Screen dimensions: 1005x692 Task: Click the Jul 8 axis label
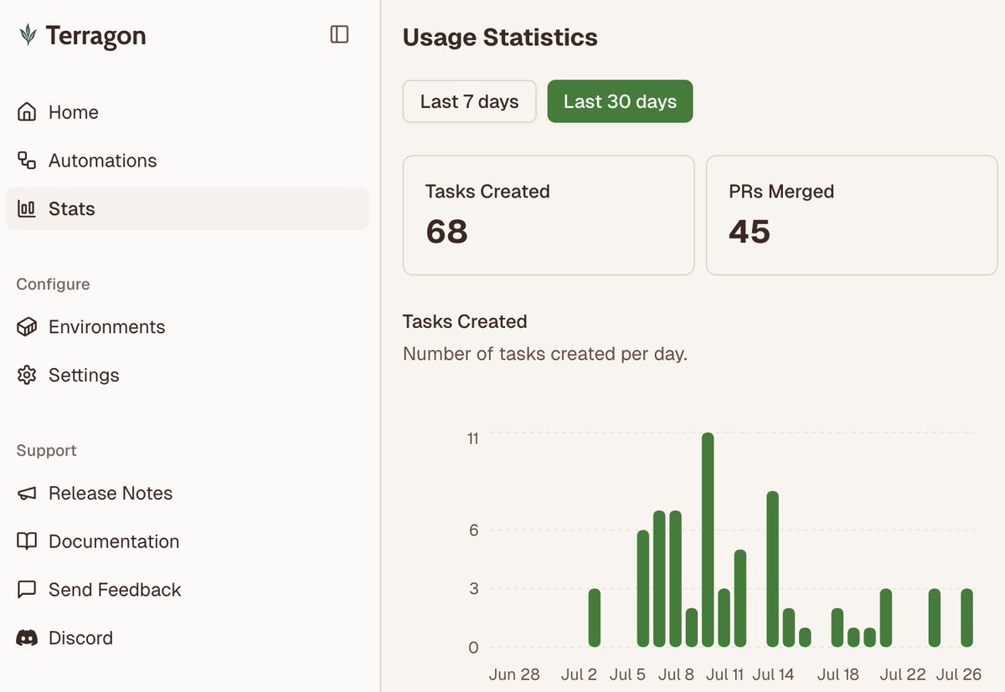(676, 674)
